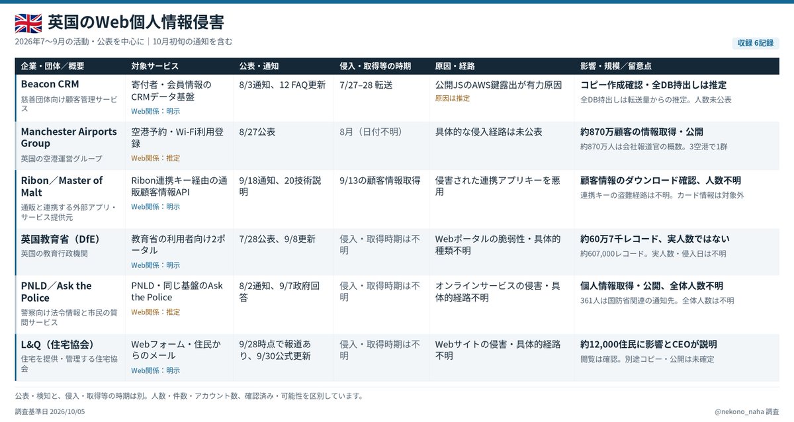The height and width of the screenshot is (422, 794).
Task: Click 個人情報取得・公開、全体人数不明 impact
Action: coord(652,286)
